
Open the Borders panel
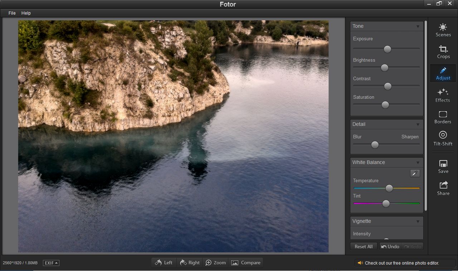[x=443, y=117]
